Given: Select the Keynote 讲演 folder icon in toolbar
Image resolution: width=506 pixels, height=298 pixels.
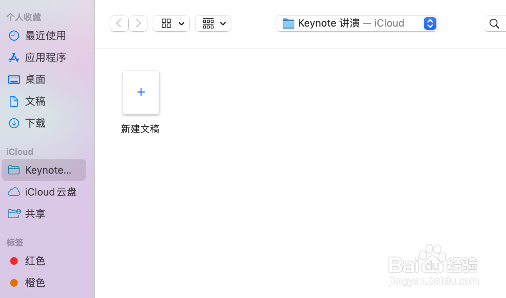Looking at the screenshot, I should (288, 23).
